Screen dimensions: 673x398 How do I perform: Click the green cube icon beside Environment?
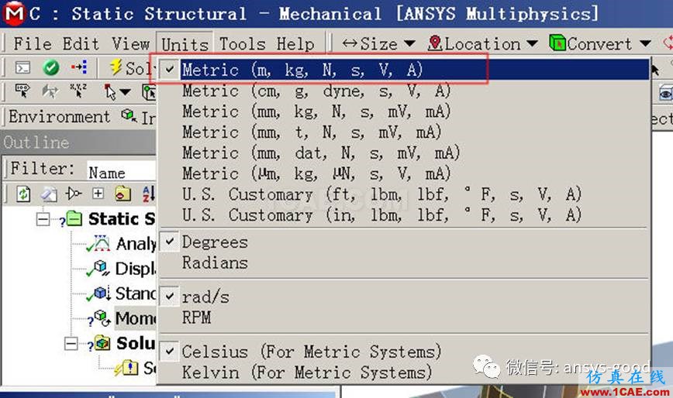pyautogui.click(x=129, y=115)
